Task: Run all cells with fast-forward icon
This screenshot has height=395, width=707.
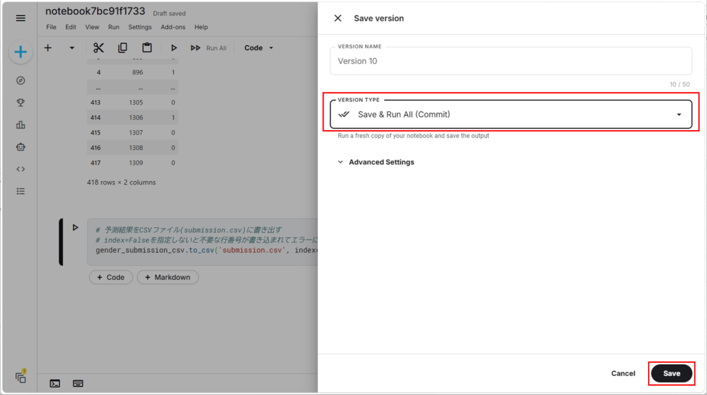Action: pyautogui.click(x=195, y=48)
